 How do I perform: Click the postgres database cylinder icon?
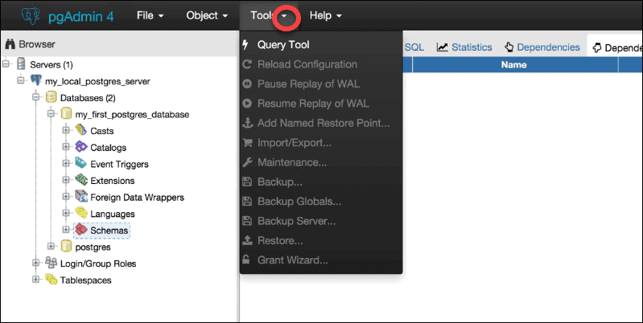[x=66, y=246]
